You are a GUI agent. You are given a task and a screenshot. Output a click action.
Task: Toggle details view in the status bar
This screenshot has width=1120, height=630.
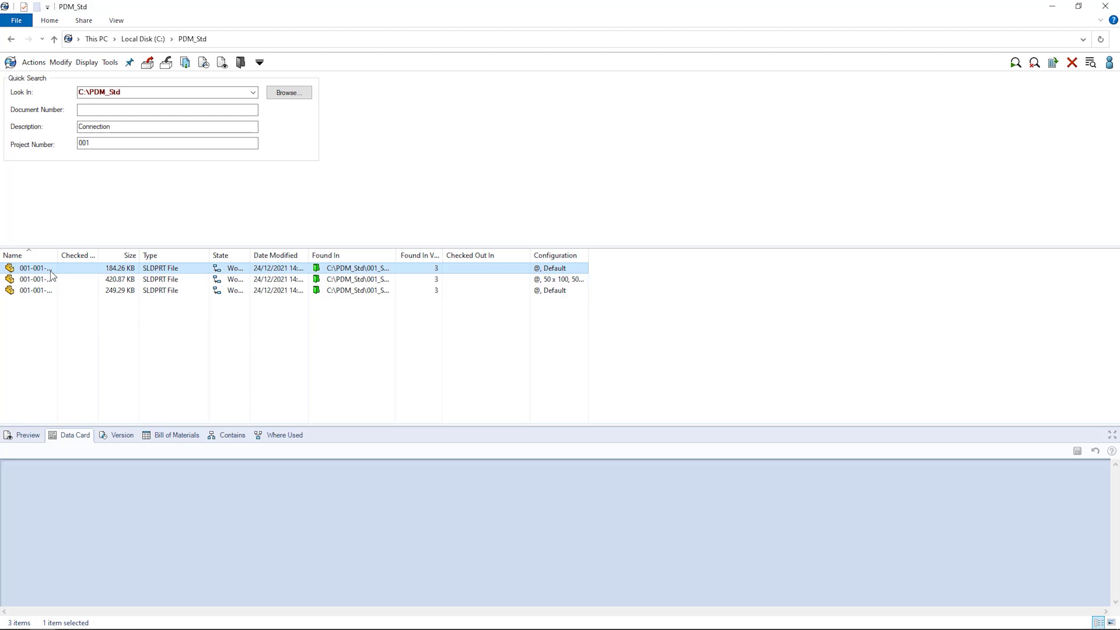tap(1099, 622)
